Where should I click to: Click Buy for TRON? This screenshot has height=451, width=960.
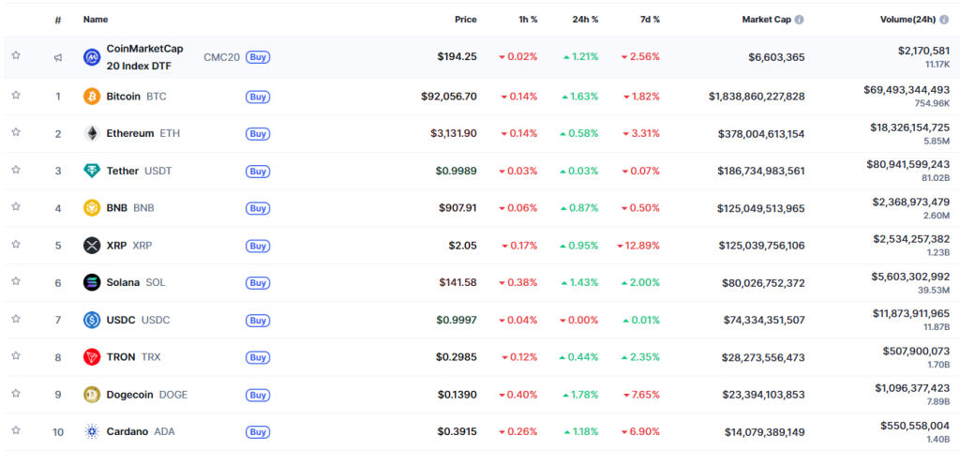(258, 356)
